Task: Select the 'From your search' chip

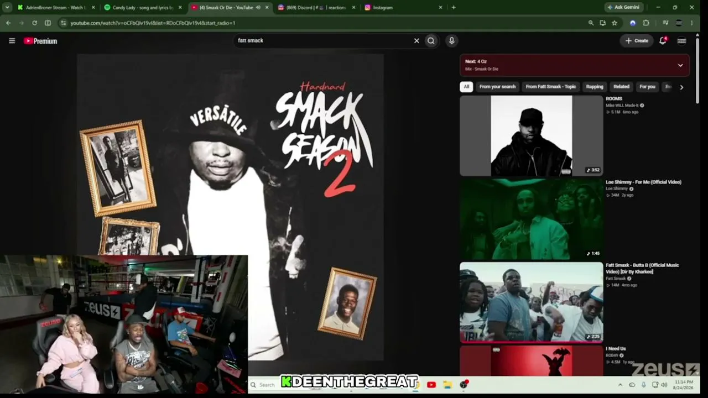Action: [497, 87]
